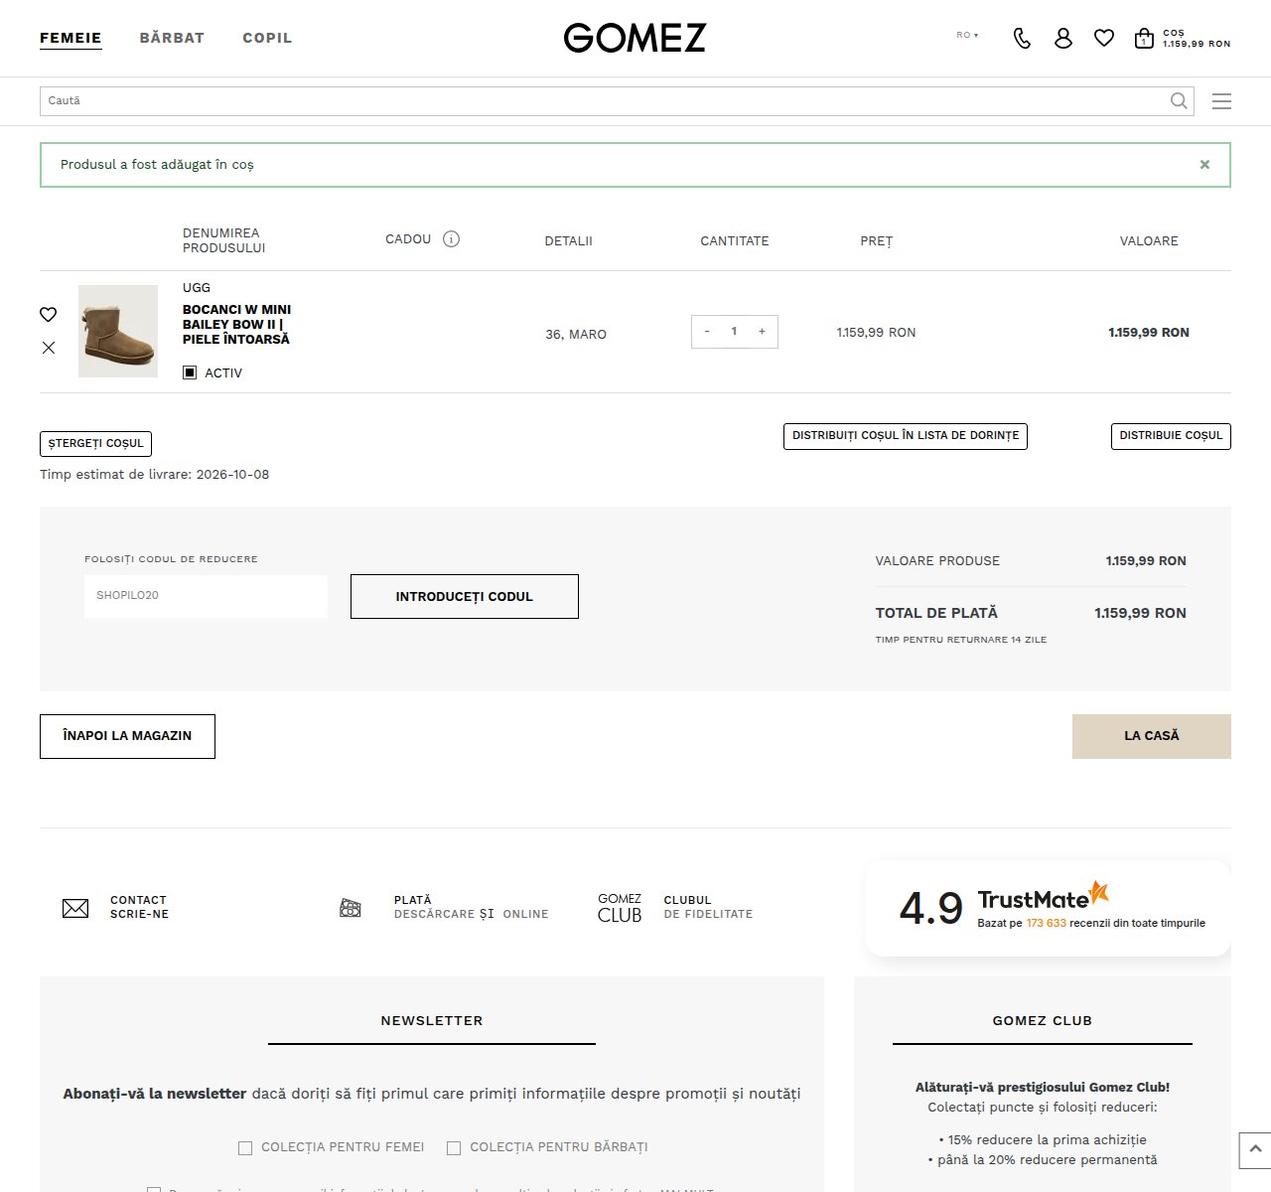Open the phone contact icon in header
Image resolution: width=1271 pixels, height=1192 pixels.
(1022, 39)
